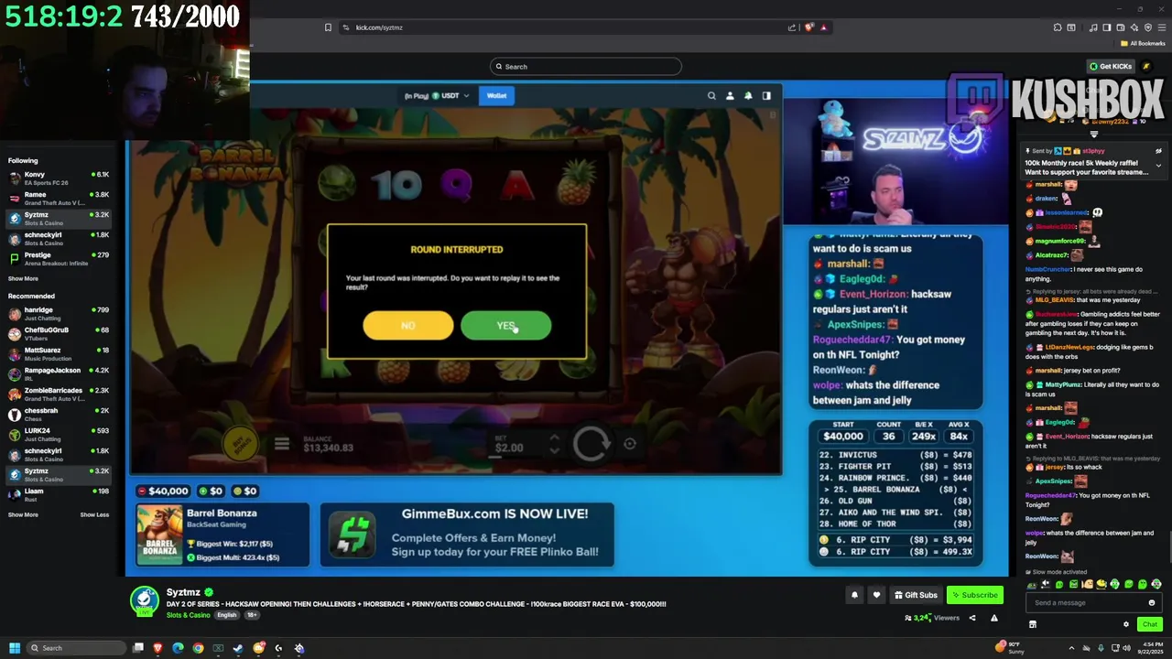Open browser extensions puzzle icon
Screen dimensions: 1172x659
click(1058, 27)
